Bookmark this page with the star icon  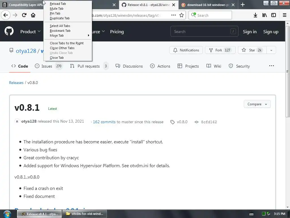tap(182, 15)
